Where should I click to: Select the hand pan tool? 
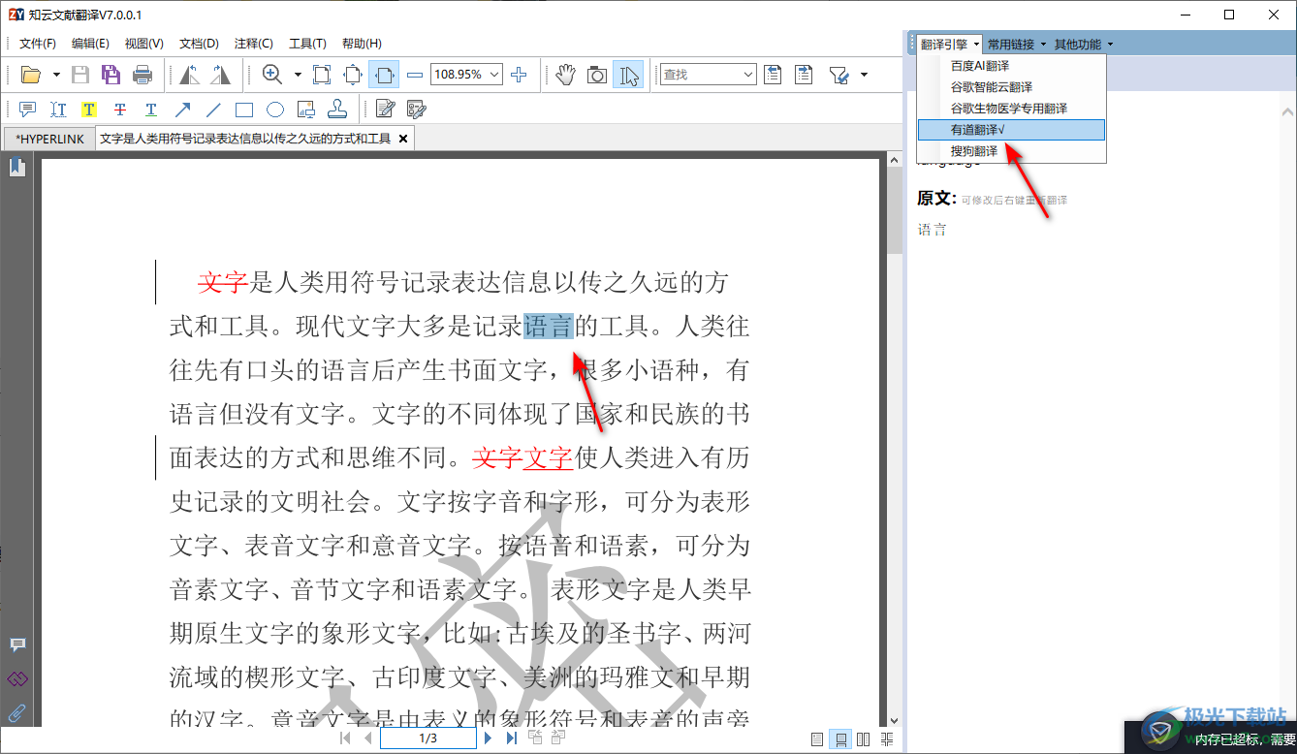(x=566, y=75)
